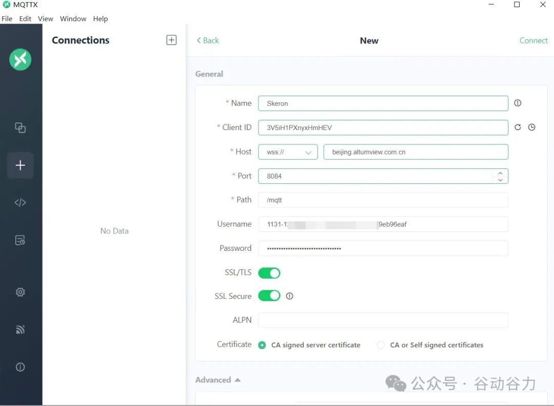The image size is (554, 406).
Task: Click the plus icon for new connection in sidebar
Action: coord(21,165)
